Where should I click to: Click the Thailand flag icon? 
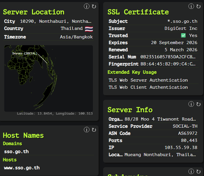click(89, 29)
